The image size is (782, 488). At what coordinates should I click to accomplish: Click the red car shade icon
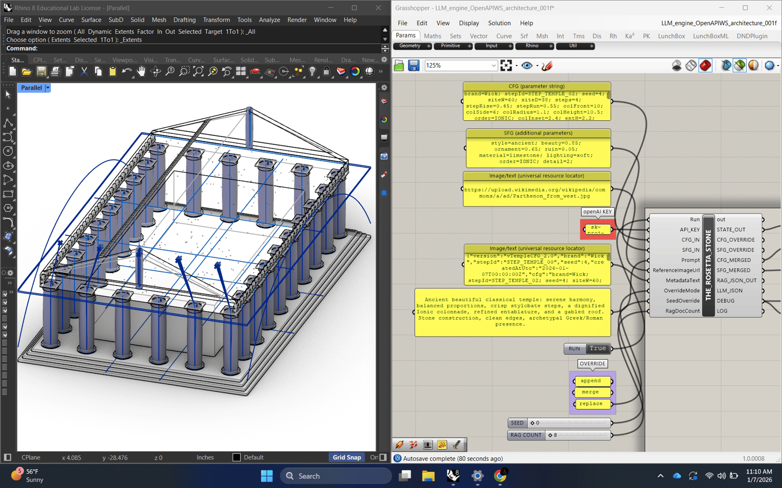[255, 72]
